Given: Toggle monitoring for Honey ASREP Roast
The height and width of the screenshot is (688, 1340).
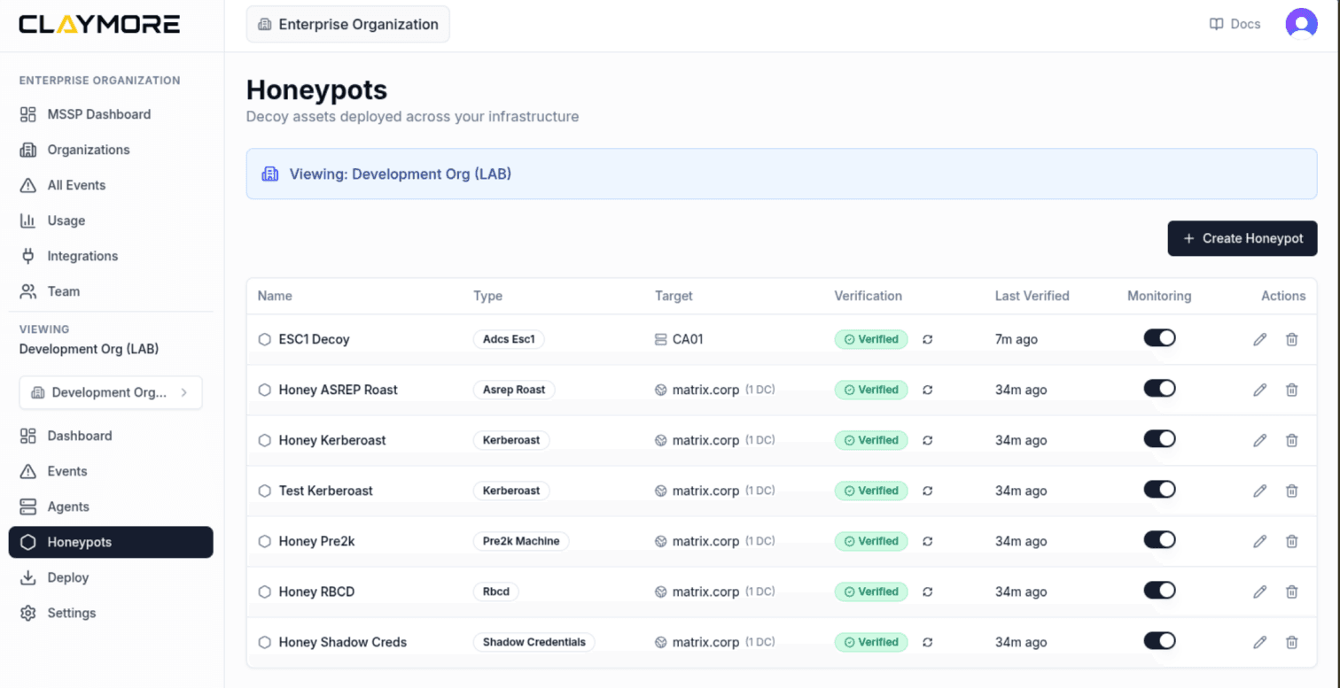Looking at the screenshot, I should (1159, 388).
